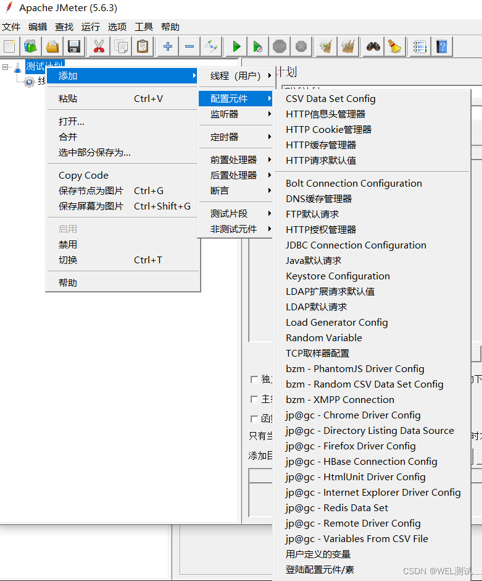Save the test plan with the floppy disk icon
The height and width of the screenshot is (581, 482).
pyautogui.click(x=74, y=46)
